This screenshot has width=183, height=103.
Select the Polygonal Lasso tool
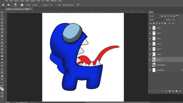click(2, 19)
